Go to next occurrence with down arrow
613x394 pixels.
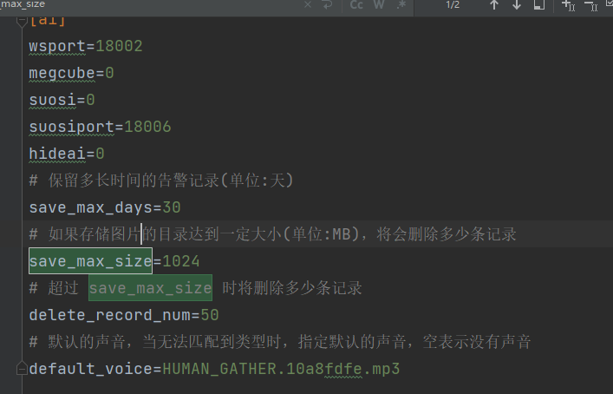[517, 4]
